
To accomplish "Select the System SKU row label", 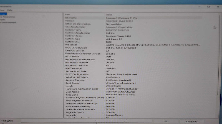I will click(72, 42).
